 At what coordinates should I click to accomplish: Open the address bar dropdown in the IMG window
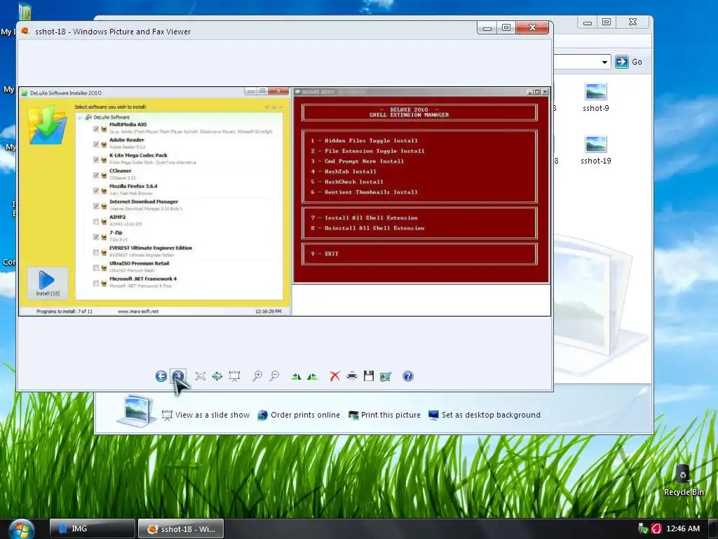coord(604,62)
